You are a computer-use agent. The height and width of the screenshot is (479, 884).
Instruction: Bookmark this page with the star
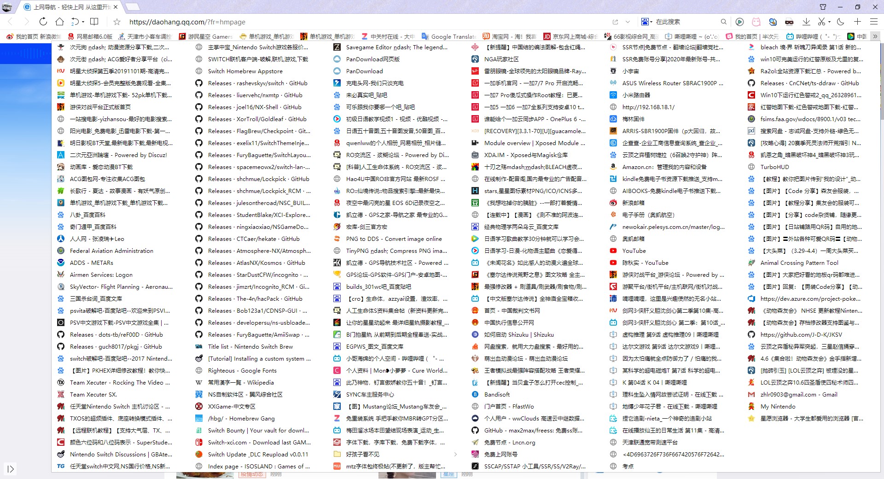(117, 22)
